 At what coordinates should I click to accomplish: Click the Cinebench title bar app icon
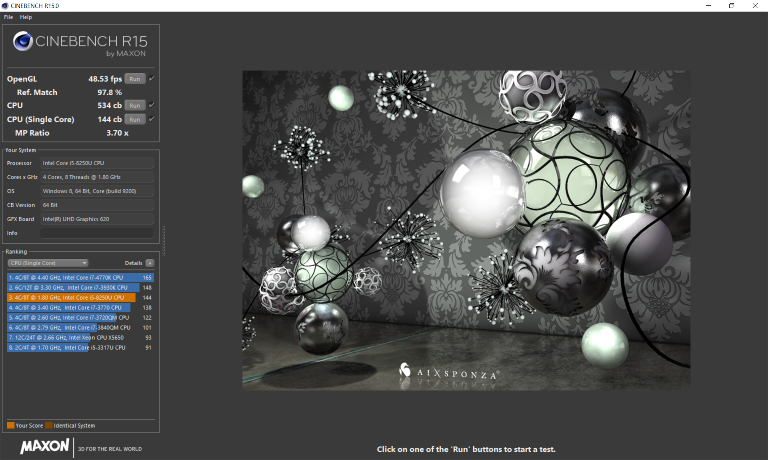click(x=5, y=6)
